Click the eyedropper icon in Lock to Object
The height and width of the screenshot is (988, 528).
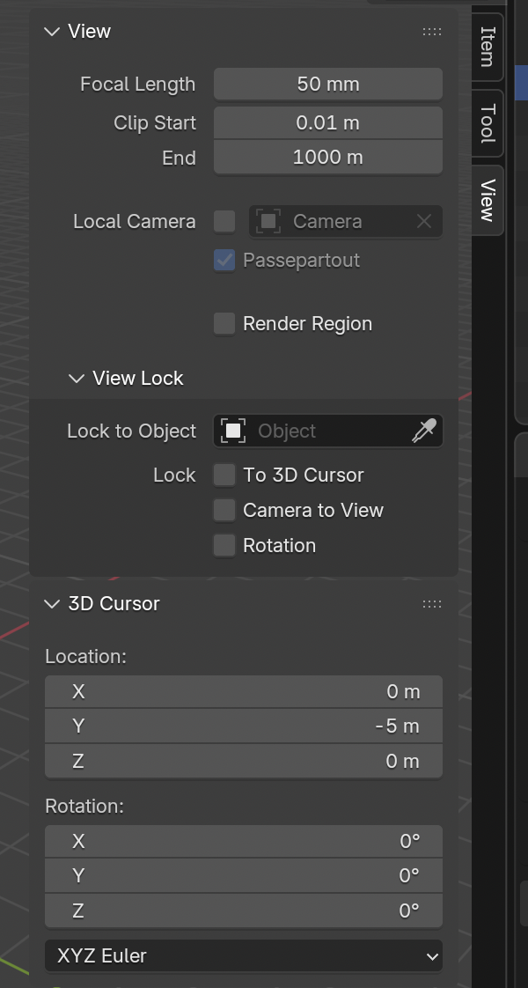click(424, 431)
